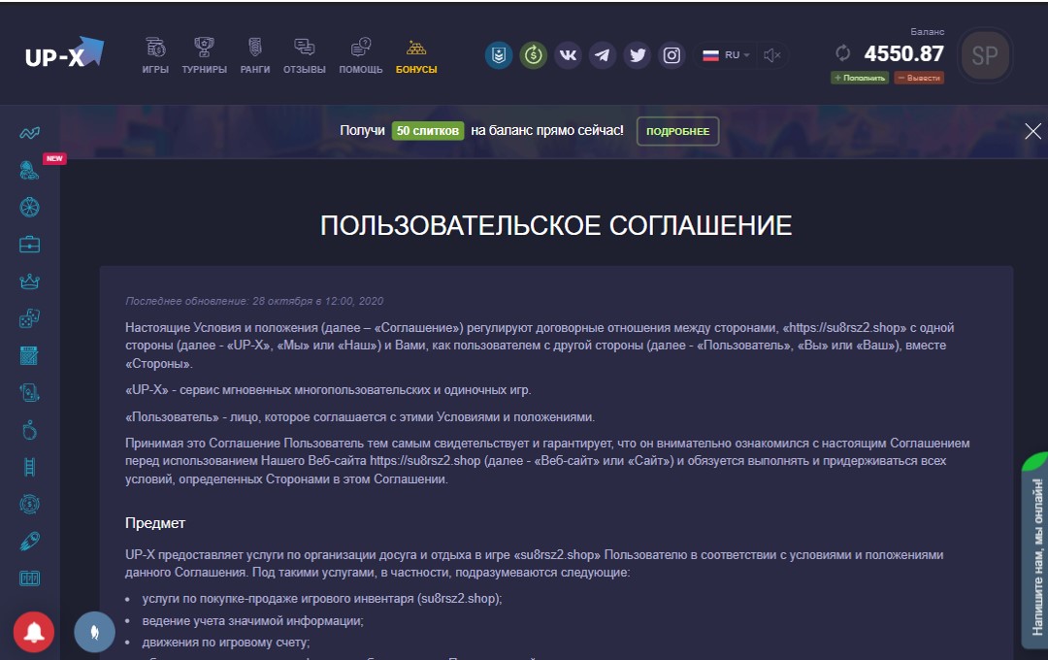Open the briefcase icon in sidebar
Viewport: 1048px width, 660px height.
[29, 244]
